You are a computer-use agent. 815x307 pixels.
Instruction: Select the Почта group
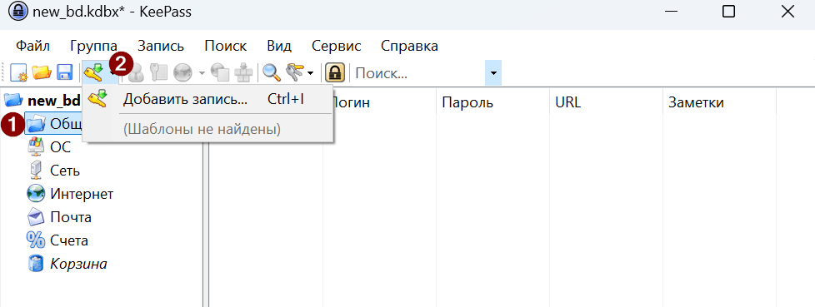click(71, 217)
